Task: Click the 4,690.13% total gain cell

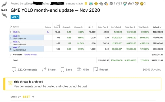Action: [x=144, y=43]
